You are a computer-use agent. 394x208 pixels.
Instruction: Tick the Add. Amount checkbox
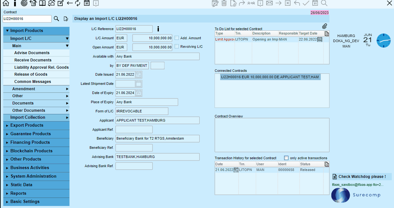pyautogui.click(x=177, y=38)
